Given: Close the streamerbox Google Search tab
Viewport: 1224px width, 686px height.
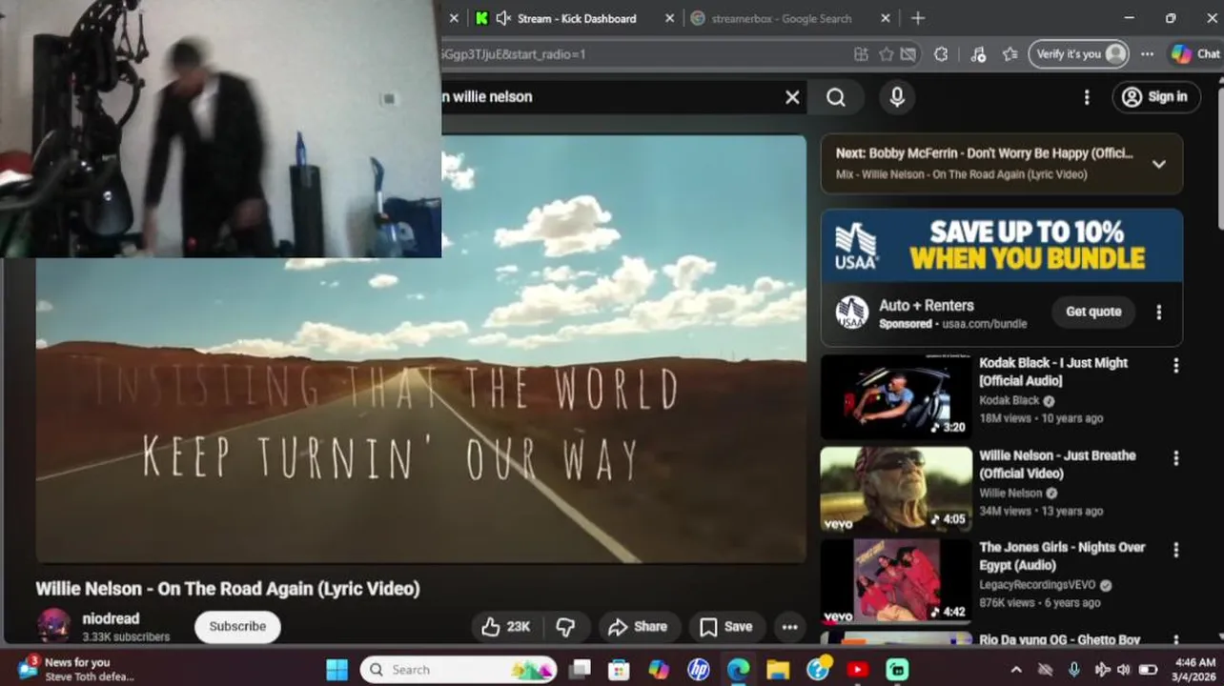Looking at the screenshot, I should [886, 18].
